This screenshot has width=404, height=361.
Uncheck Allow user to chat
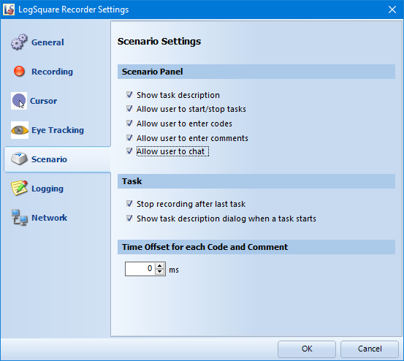coord(129,151)
